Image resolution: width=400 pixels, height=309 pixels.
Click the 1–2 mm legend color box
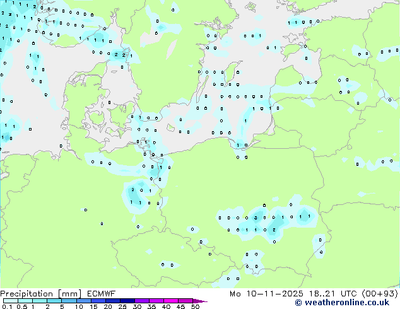pos(40,301)
